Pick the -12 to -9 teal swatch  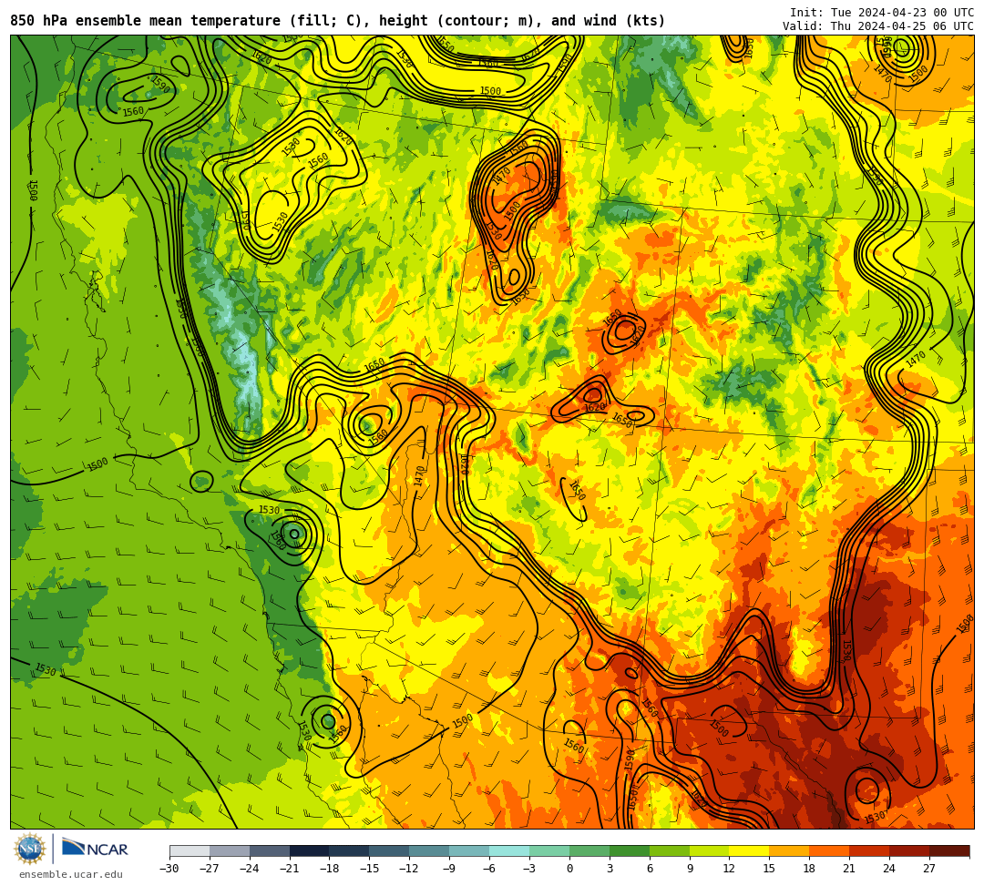pos(430,850)
